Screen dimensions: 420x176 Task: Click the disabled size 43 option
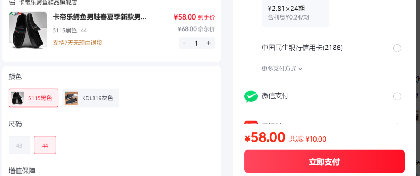click(19, 145)
